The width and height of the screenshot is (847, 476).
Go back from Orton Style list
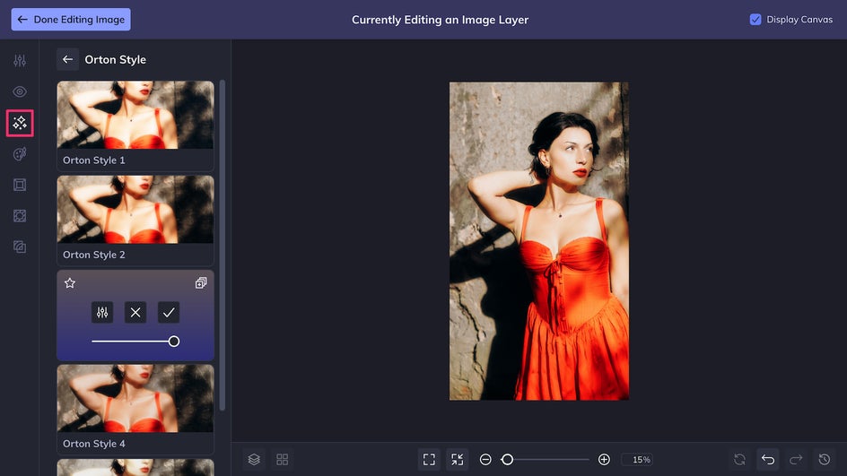pyautogui.click(x=67, y=59)
